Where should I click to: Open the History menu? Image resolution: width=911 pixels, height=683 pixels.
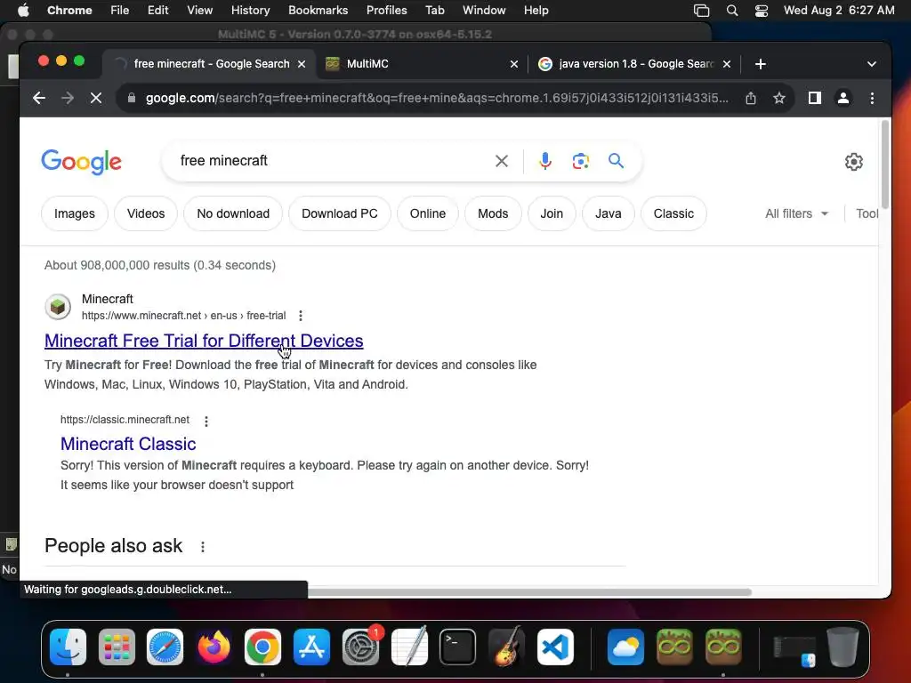(x=250, y=11)
